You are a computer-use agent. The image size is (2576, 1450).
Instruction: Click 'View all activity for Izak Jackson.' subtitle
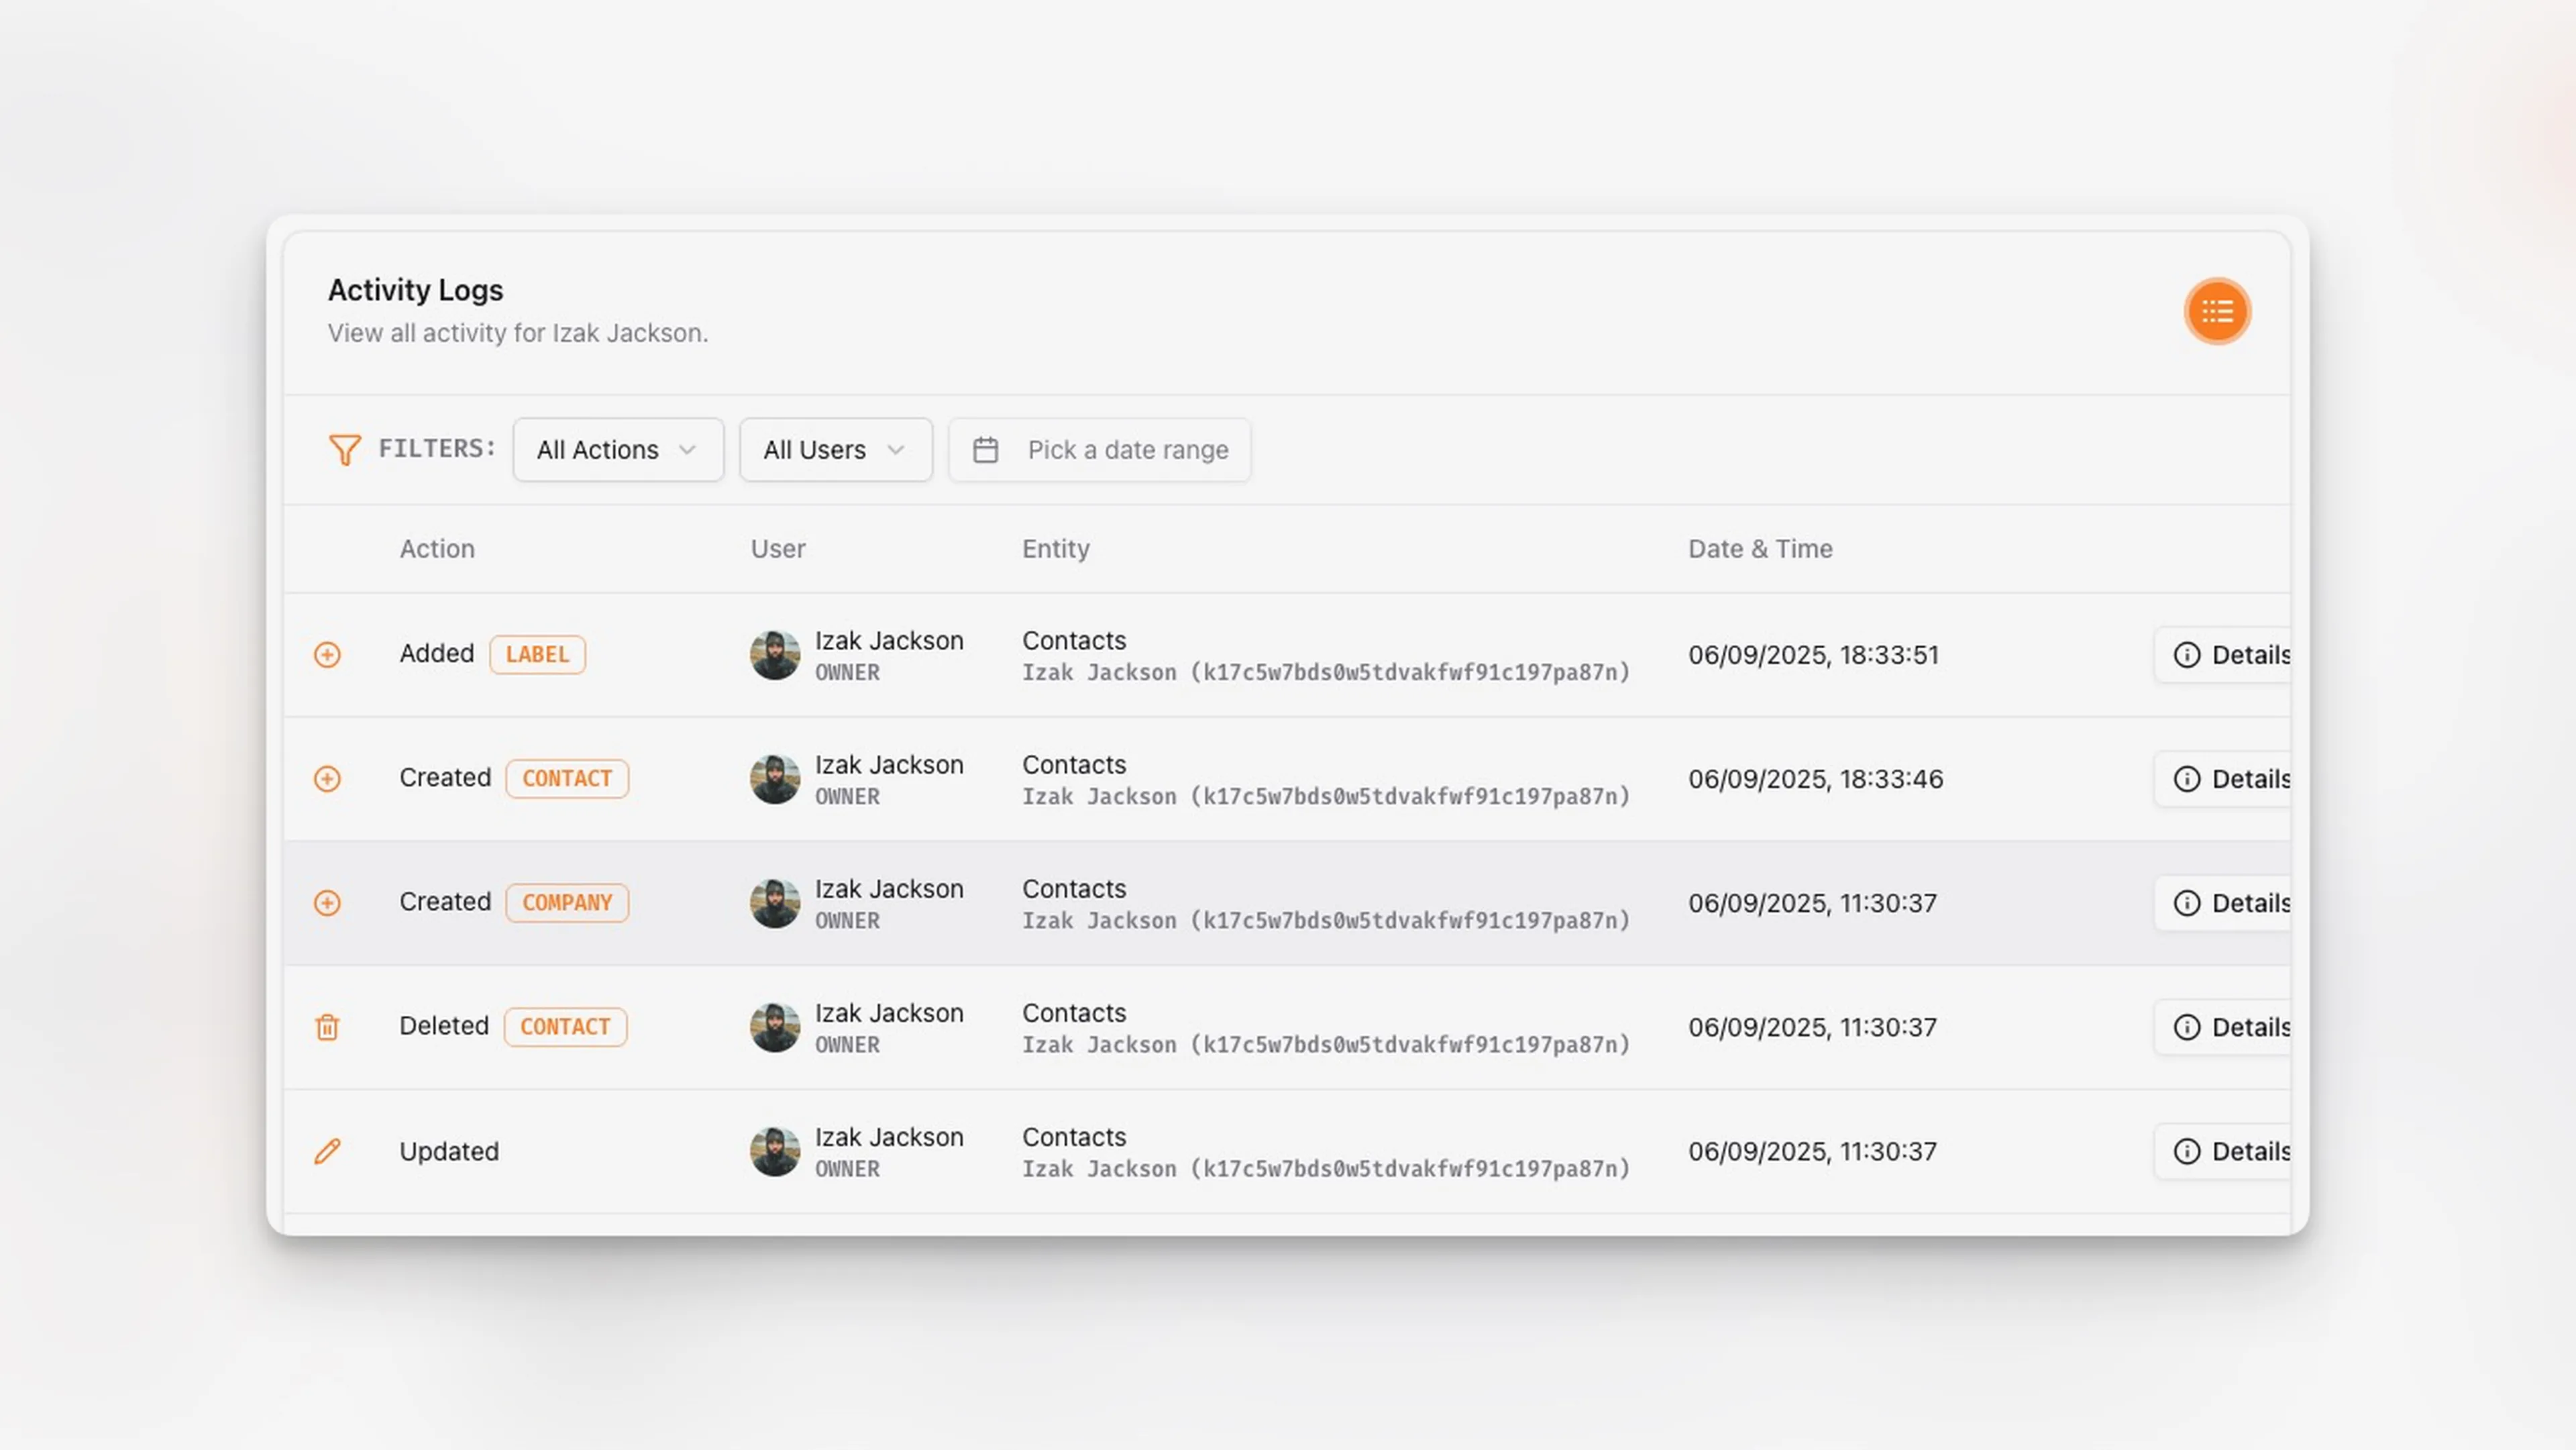518,333
